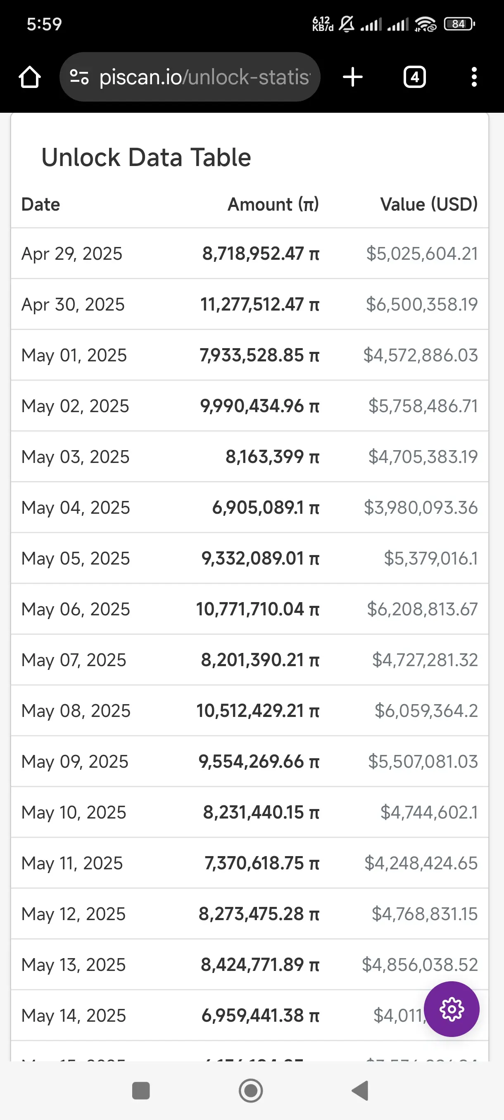Tap the browser home icon
The width and height of the screenshot is (504, 1120).
[x=30, y=77]
